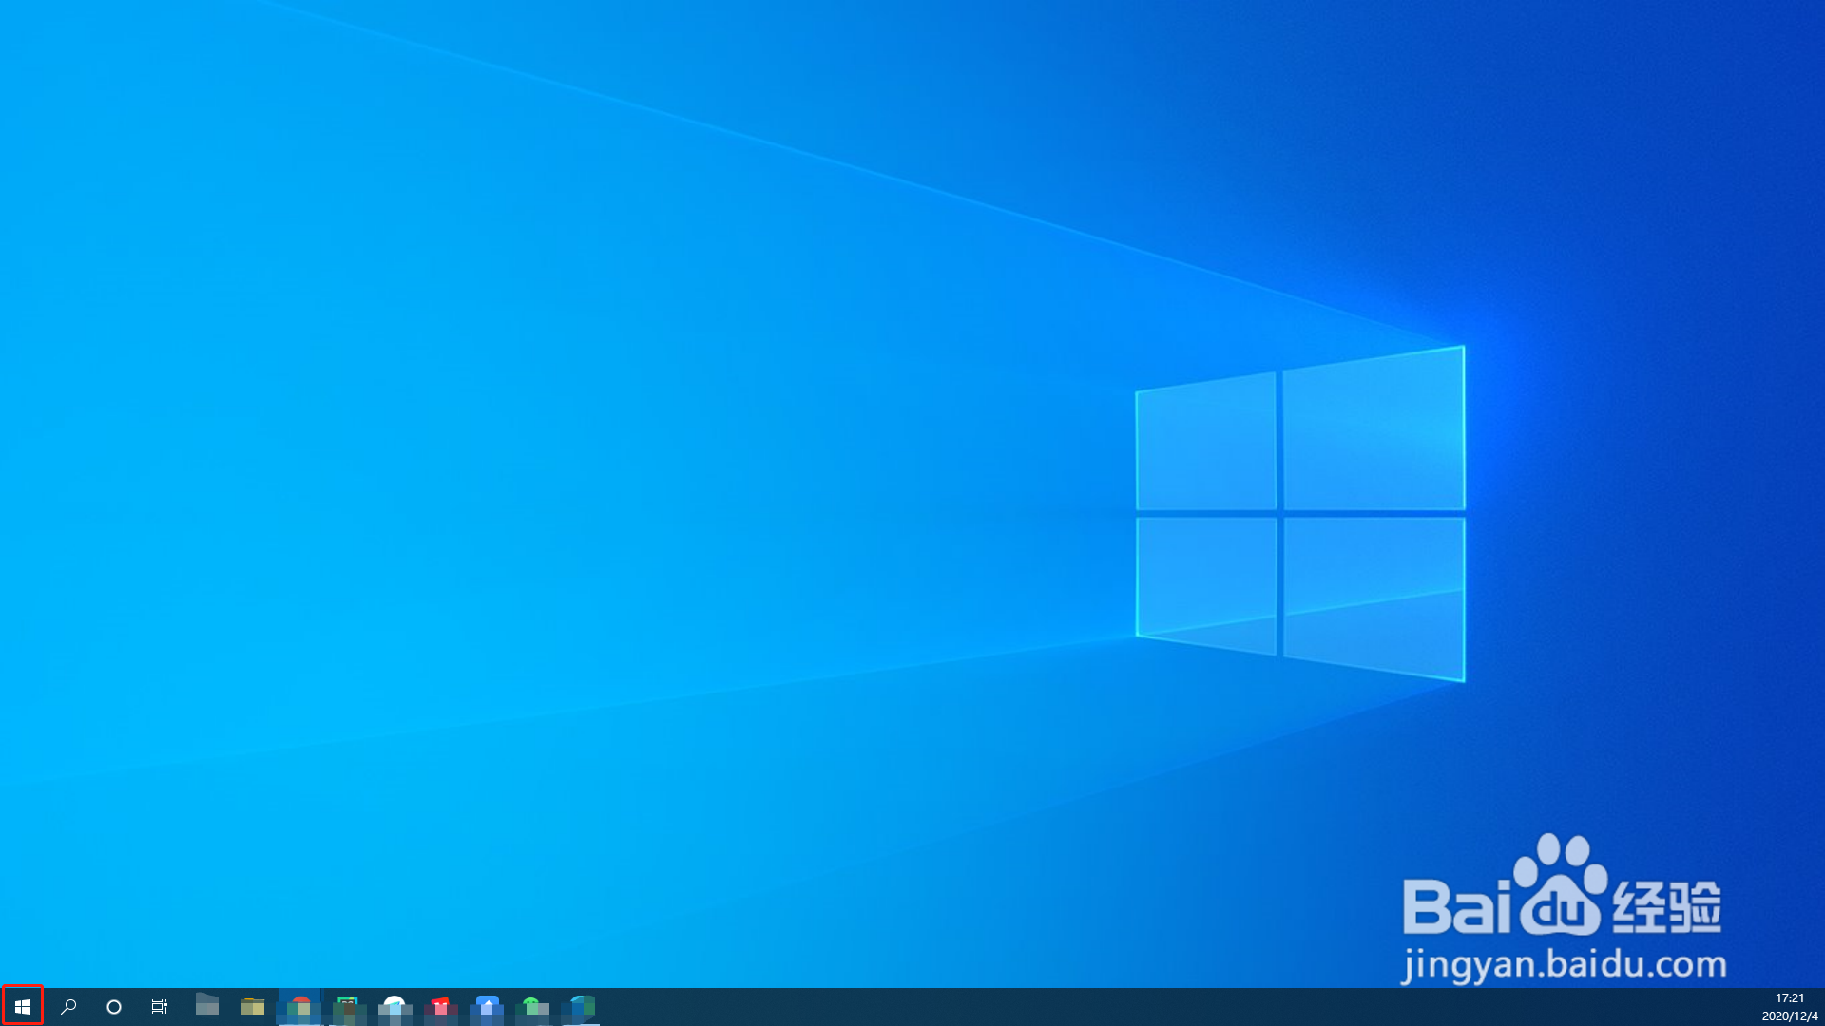Image resolution: width=1825 pixels, height=1026 pixels.
Task: Switch to the highlighted red-topped taskbar app
Action: click(x=300, y=1006)
